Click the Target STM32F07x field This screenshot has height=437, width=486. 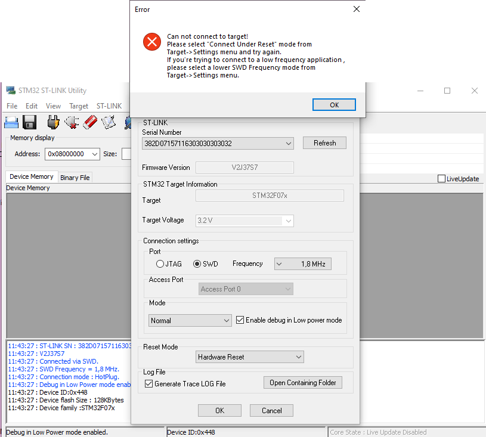[270, 196]
